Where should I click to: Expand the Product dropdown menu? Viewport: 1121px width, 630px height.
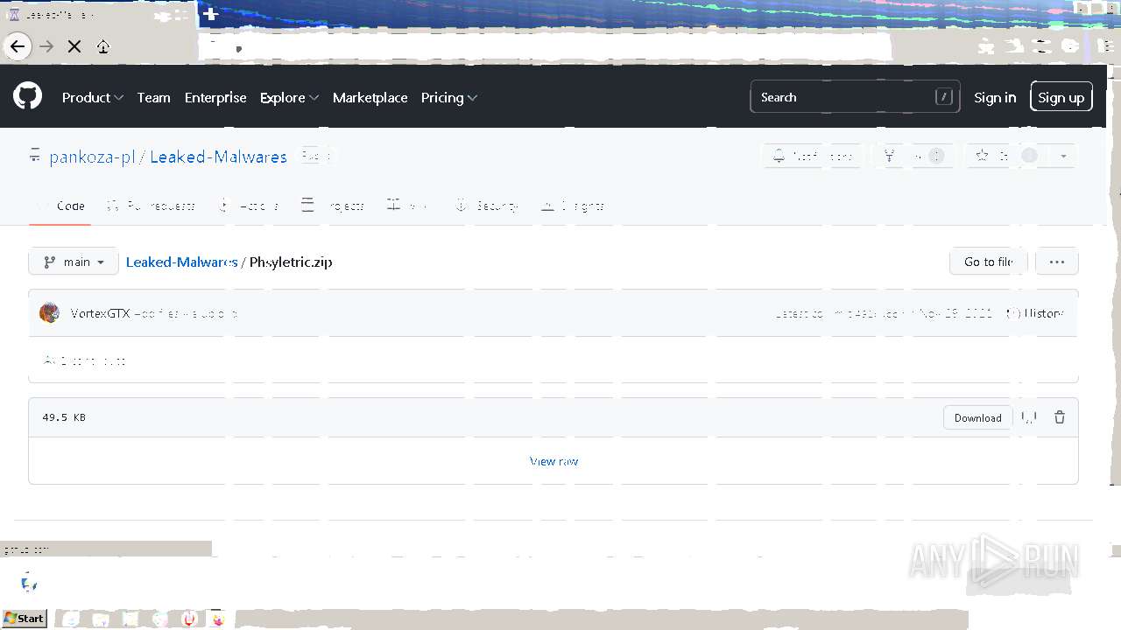point(93,97)
